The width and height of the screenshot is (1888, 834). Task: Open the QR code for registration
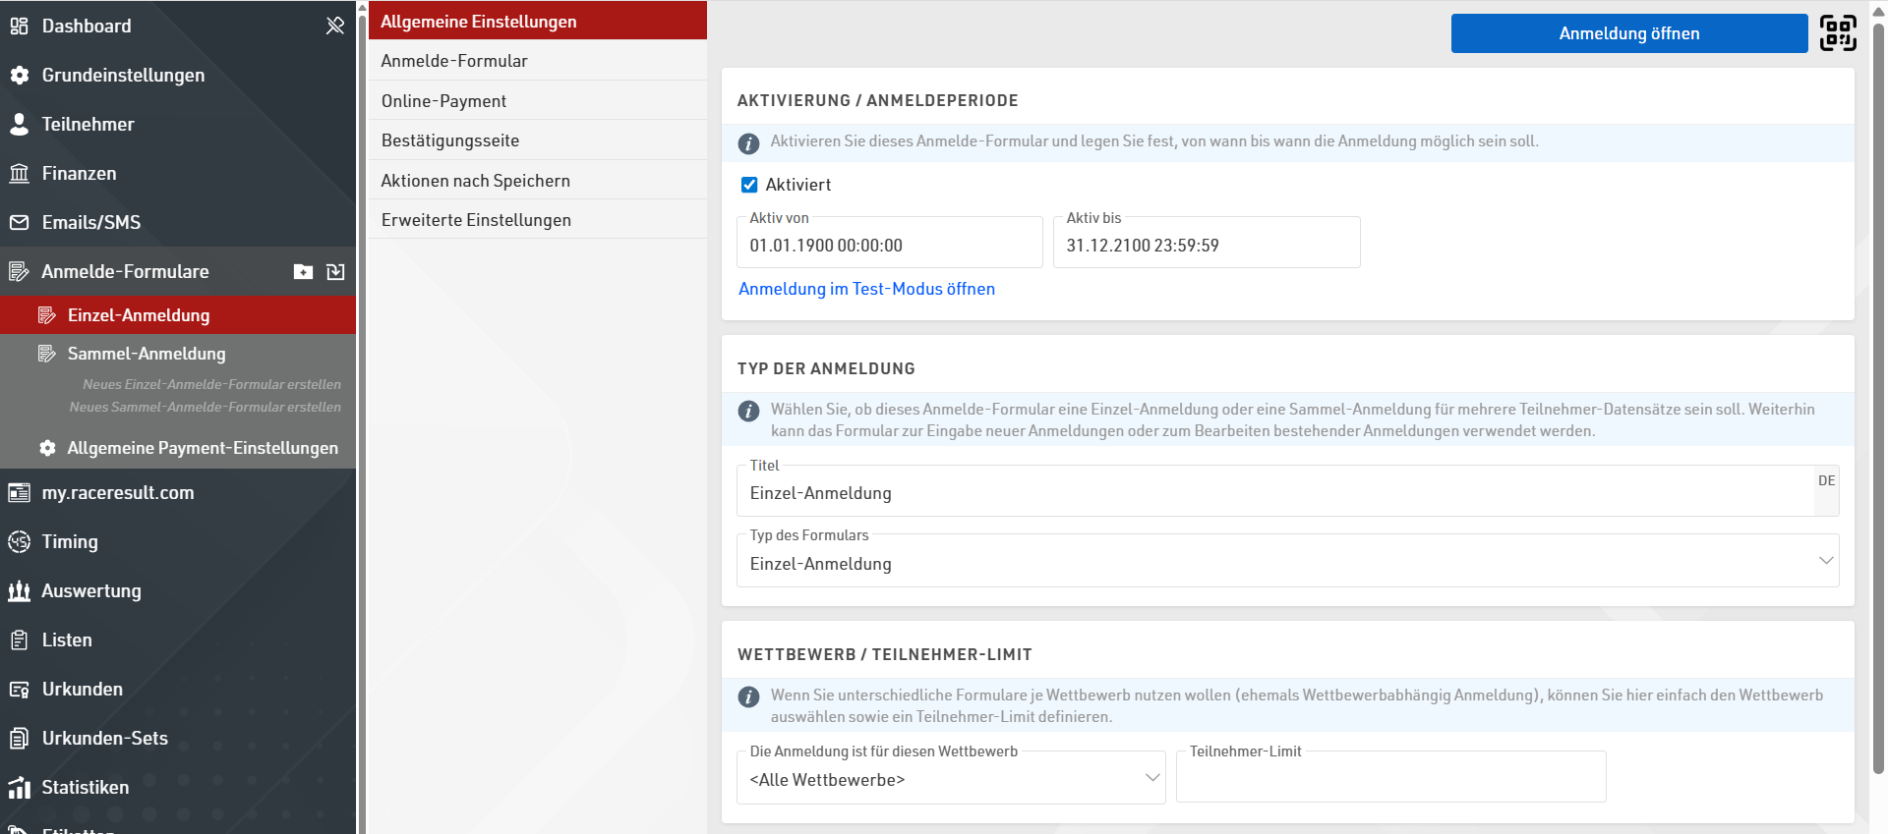point(1837,32)
